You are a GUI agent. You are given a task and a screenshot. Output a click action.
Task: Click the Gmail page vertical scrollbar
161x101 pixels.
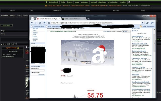154,43
